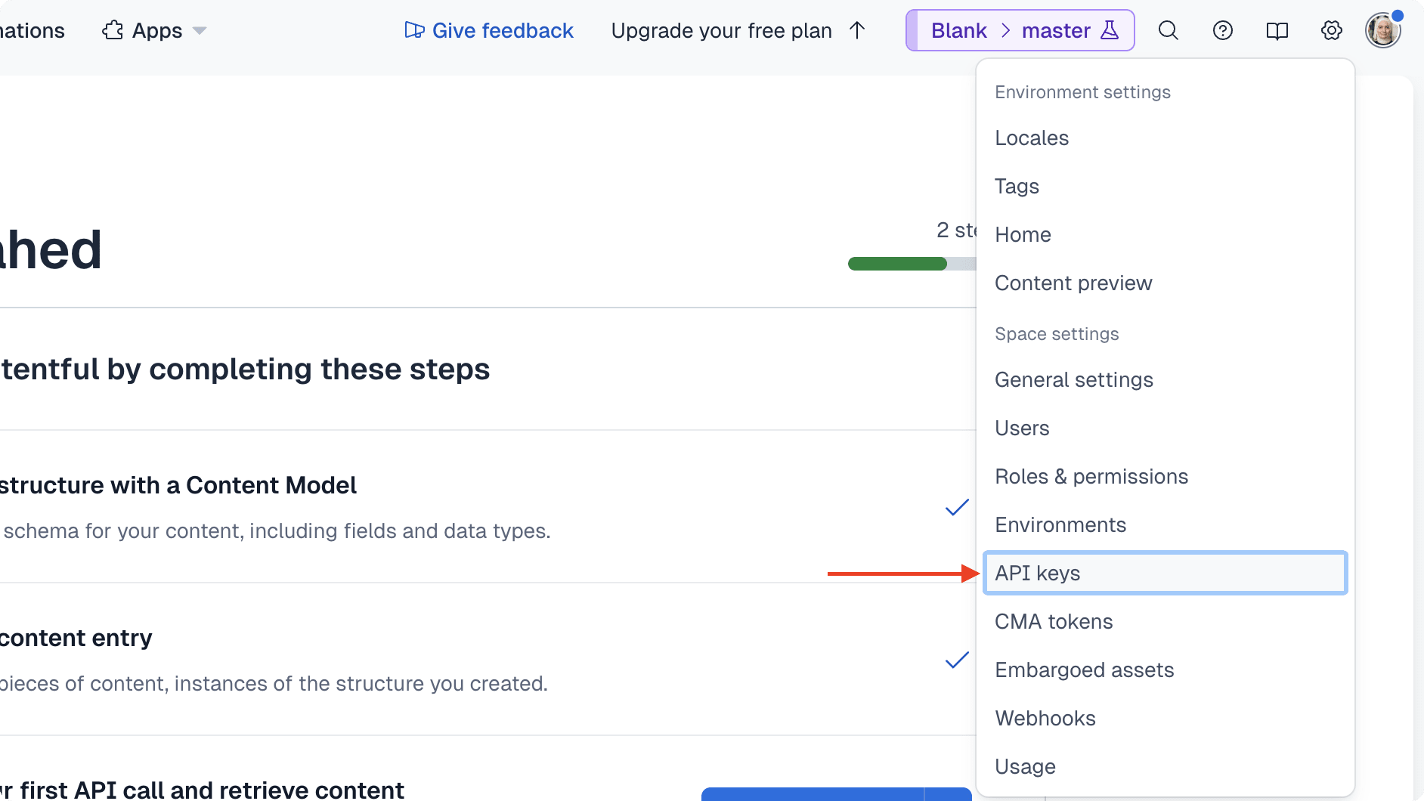
Task: Click the Give feedback megaphone icon
Action: point(414,30)
